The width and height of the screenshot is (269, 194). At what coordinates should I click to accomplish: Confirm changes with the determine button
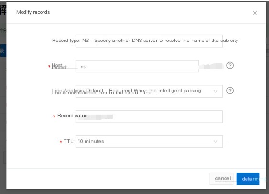[248, 179]
